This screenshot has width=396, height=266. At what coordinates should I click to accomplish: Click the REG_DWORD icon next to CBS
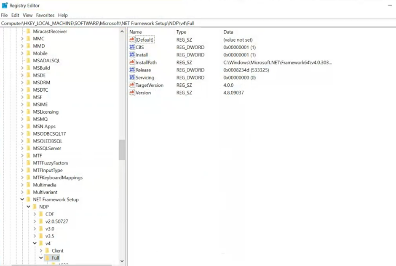pos(133,47)
